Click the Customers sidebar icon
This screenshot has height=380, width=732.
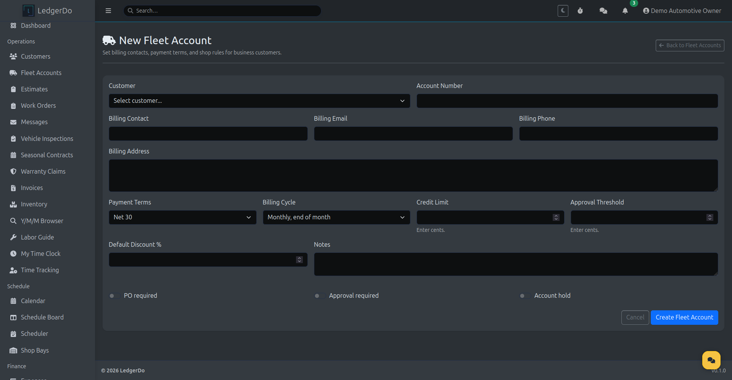pyautogui.click(x=13, y=56)
